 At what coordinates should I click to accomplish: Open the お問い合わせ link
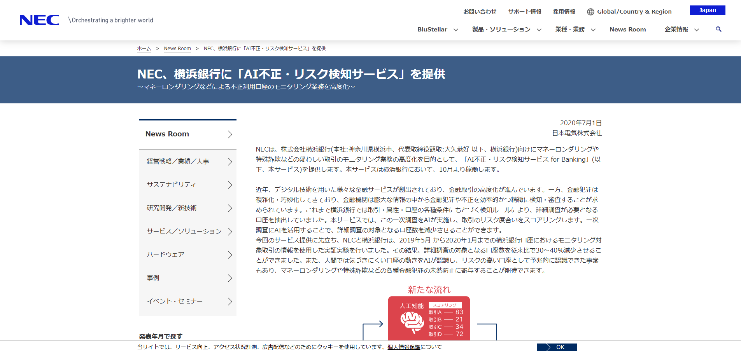(x=480, y=12)
